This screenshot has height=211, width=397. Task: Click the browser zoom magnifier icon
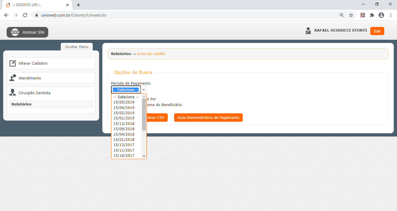coord(342,15)
